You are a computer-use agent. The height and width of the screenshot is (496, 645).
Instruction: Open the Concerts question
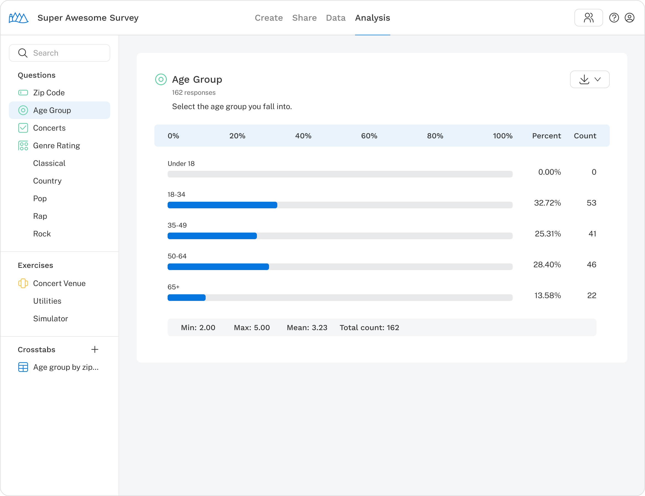pyautogui.click(x=59, y=128)
